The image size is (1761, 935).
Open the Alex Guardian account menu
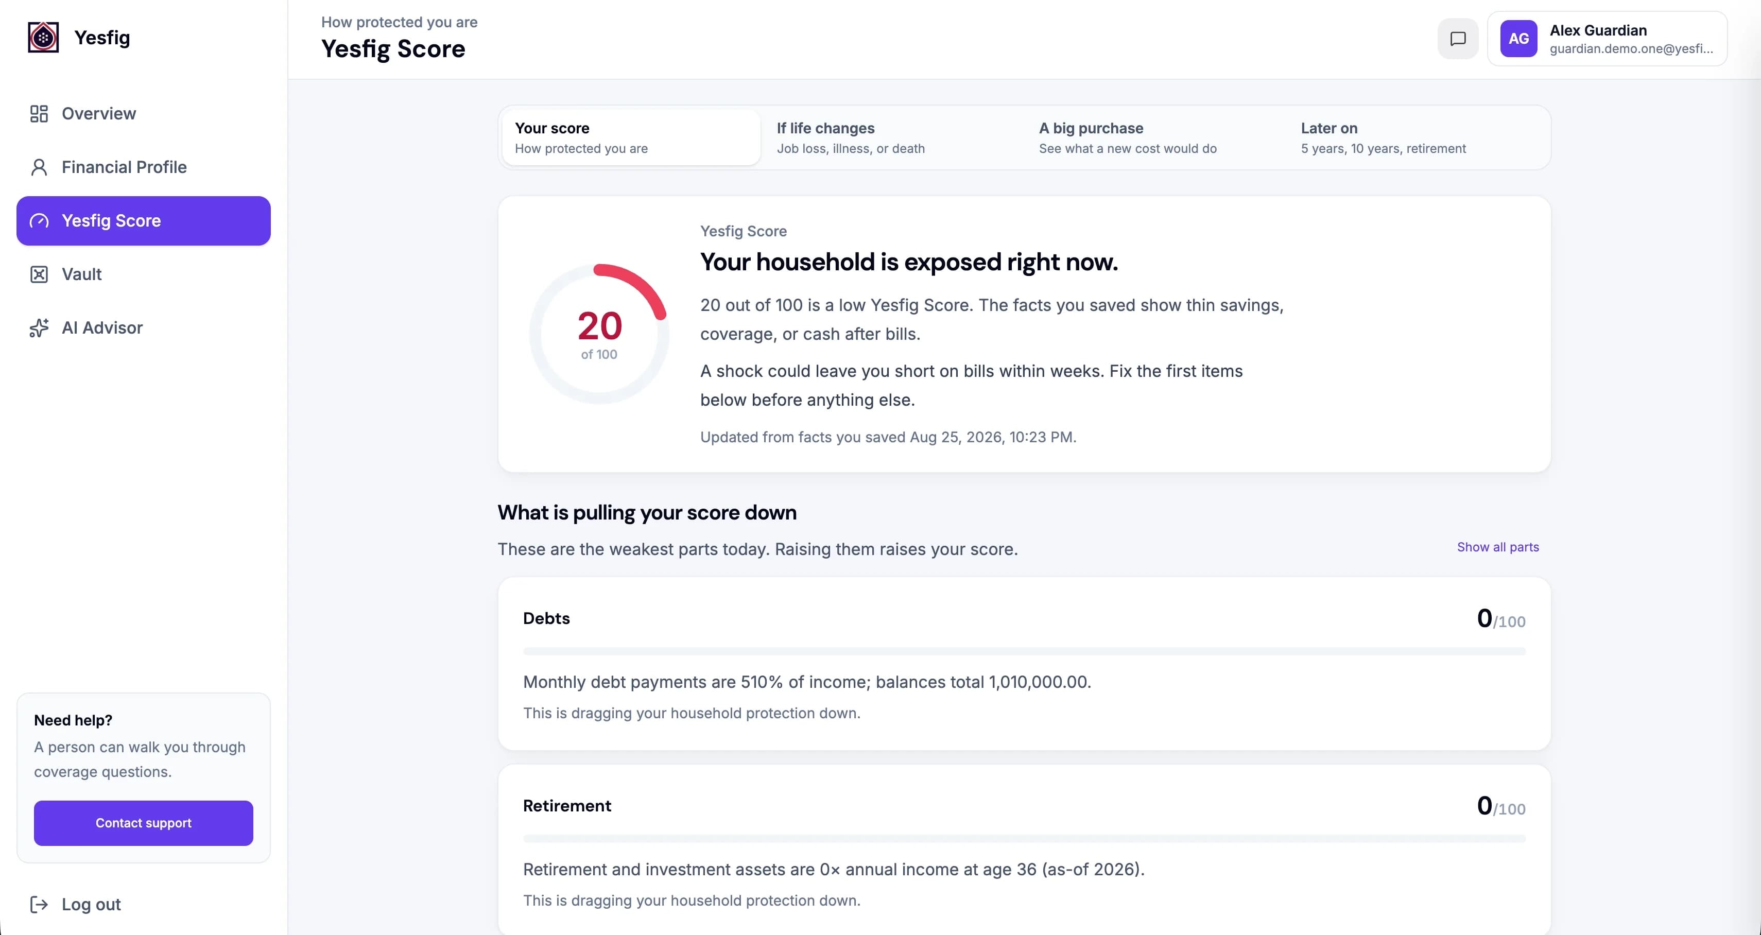click(1607, 39)
